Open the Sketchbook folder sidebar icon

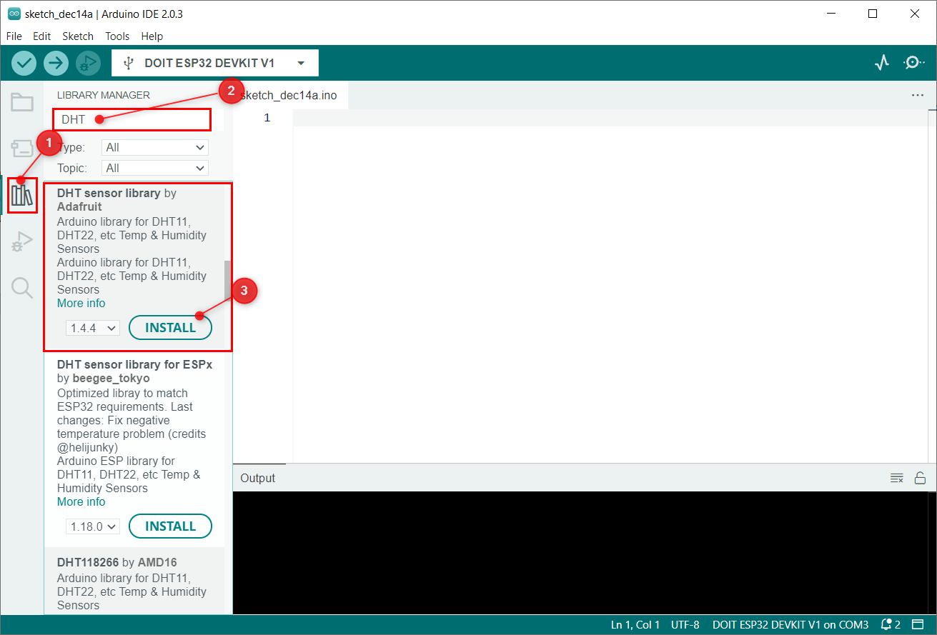point(22,102)
